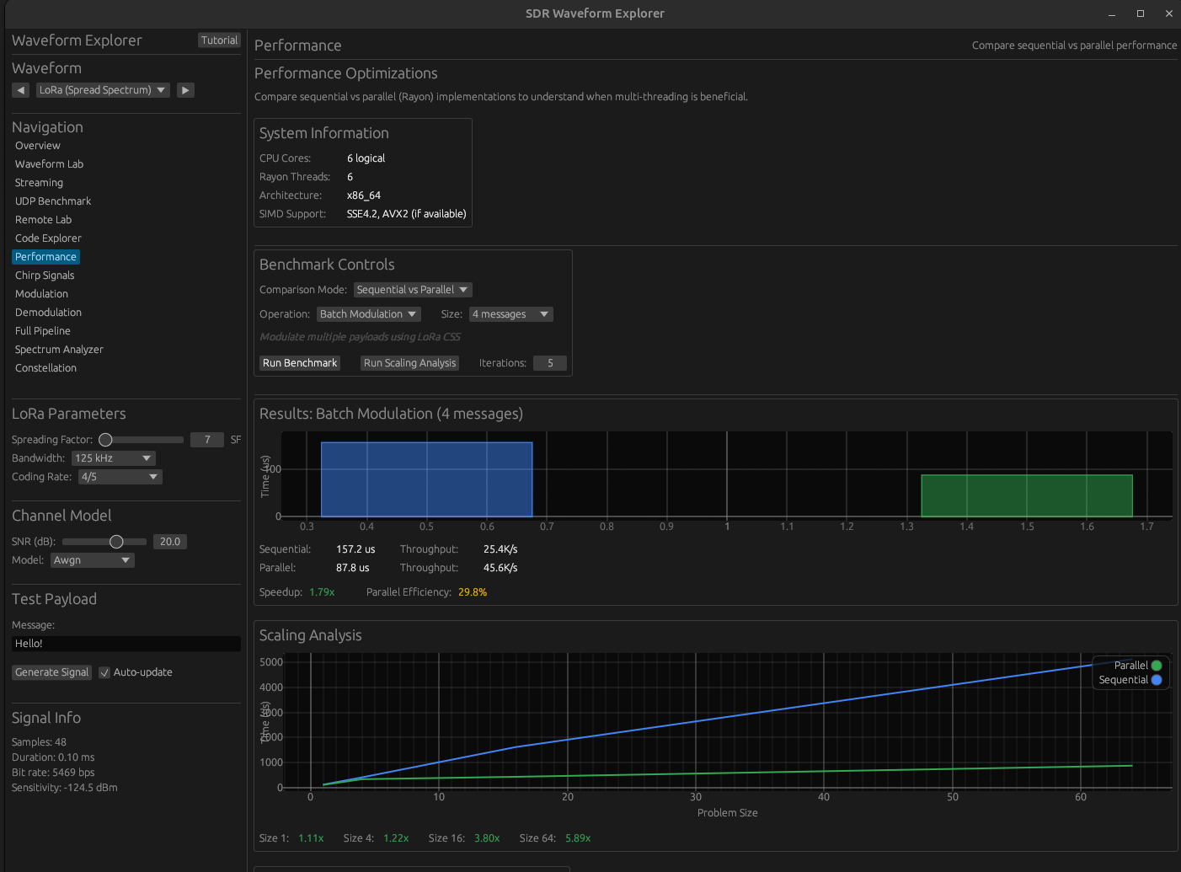The image size is (1181, 872).
Task: Expand the Comparison Mode dropdown
Action: click(x=412, y=290)
